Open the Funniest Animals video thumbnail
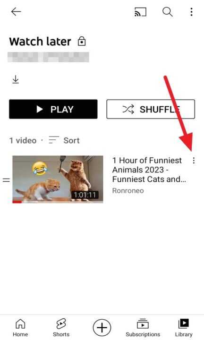Screen dimensions: 204x340 (58, 179)
